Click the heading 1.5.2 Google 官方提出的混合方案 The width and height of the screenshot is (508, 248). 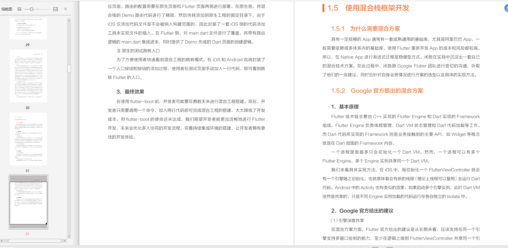[x=377, y=91]
